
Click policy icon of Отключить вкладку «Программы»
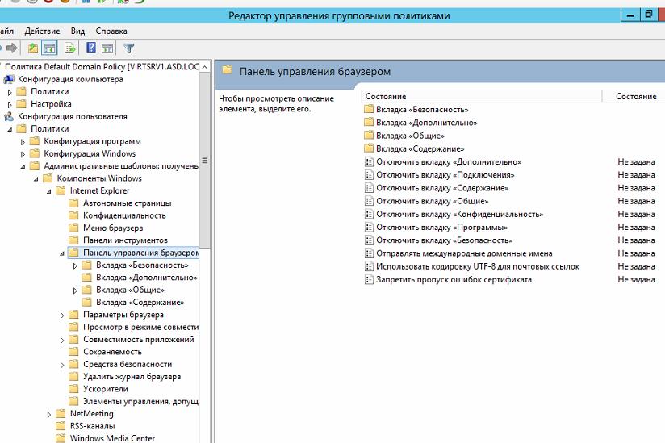(369, 228)
